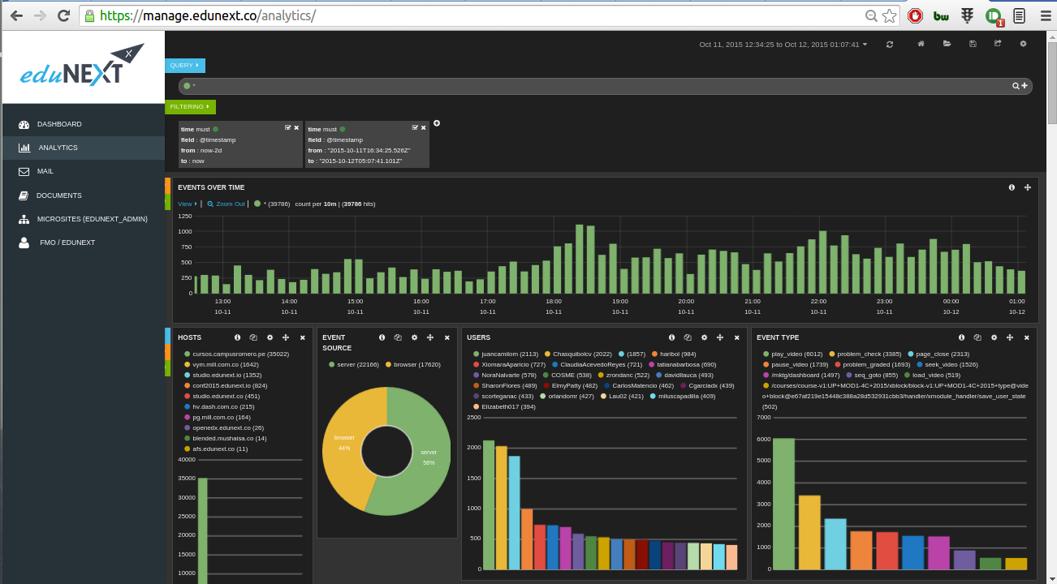The height and width of the screenshot is (584, 1057).
Task: Open dashboard settings gear in top bar
Action: click(x=1023, y=44)
